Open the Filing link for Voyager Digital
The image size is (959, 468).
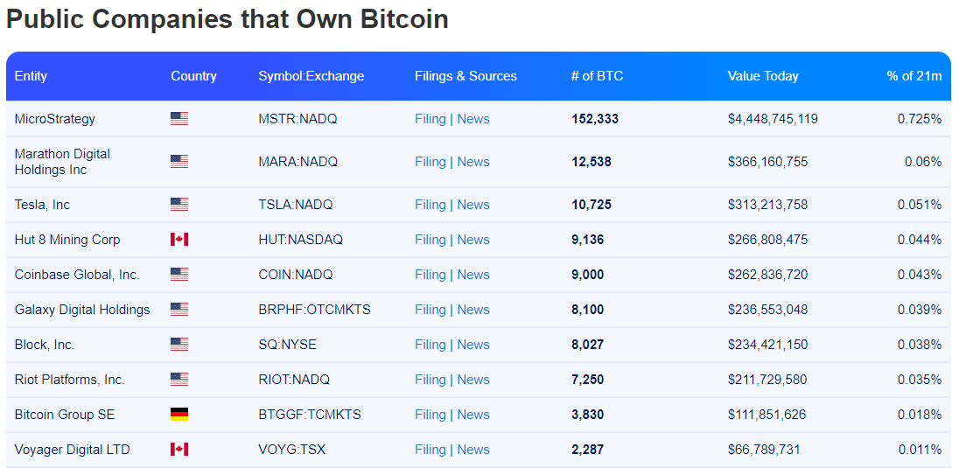[430, 449]
